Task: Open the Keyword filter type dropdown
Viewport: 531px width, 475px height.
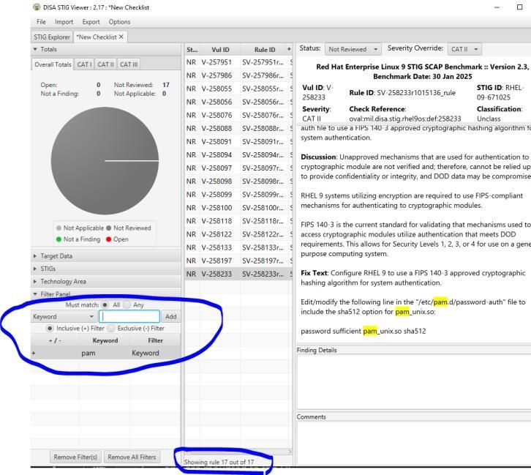Action: pyautogui.click(x=64, y=316)
